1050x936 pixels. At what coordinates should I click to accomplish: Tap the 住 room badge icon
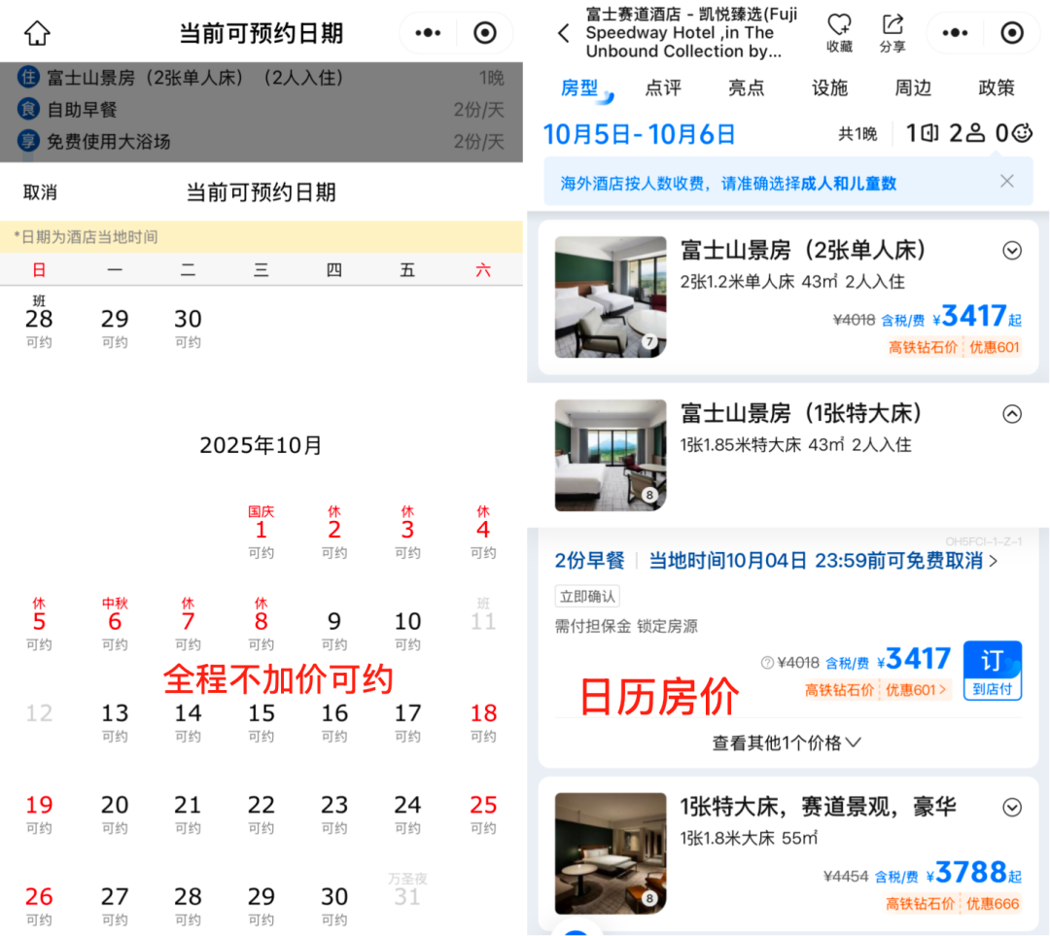[28, 77]
